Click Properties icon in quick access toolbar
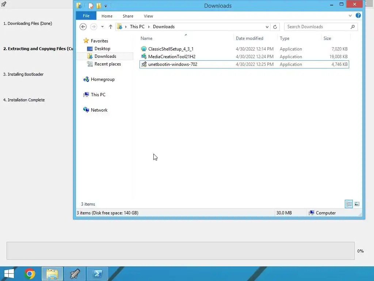Viewport: 374px width, 281px height. [x=91, y=5]
